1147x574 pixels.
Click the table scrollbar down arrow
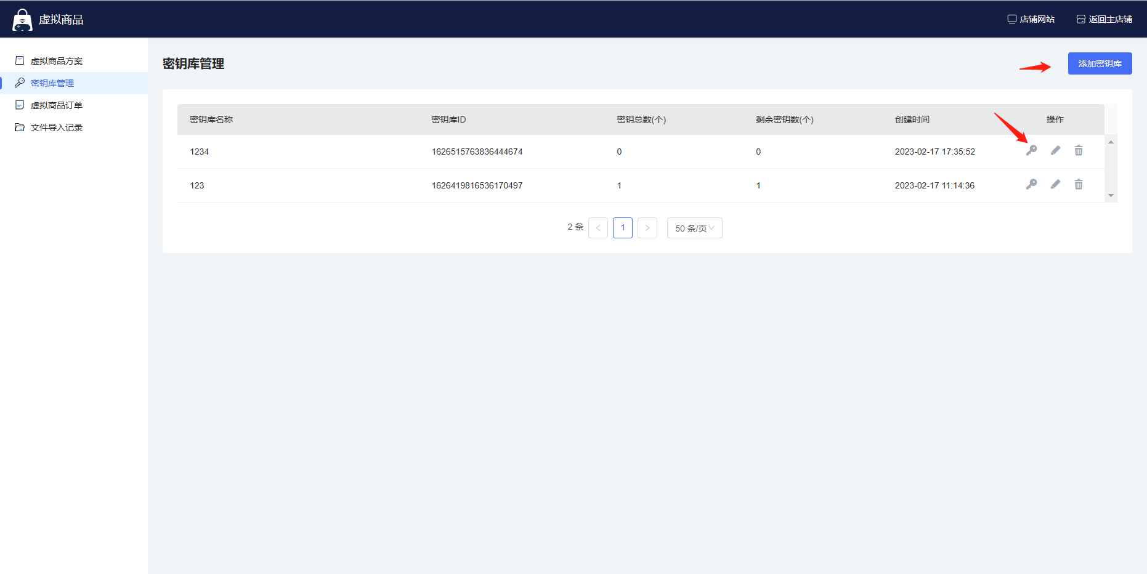pyautogui.click(x=1111, y=196)
